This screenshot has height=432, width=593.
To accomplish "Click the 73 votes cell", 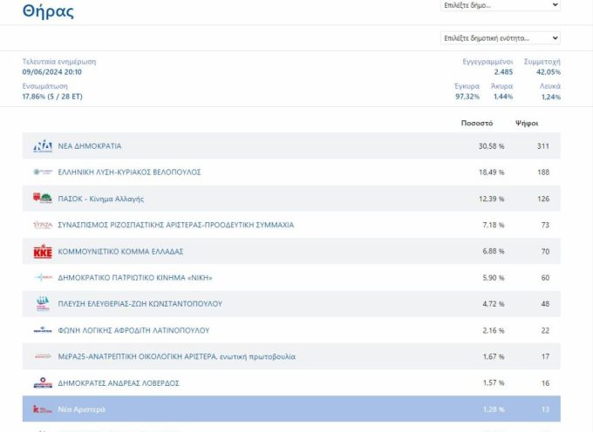I will 545,225.
